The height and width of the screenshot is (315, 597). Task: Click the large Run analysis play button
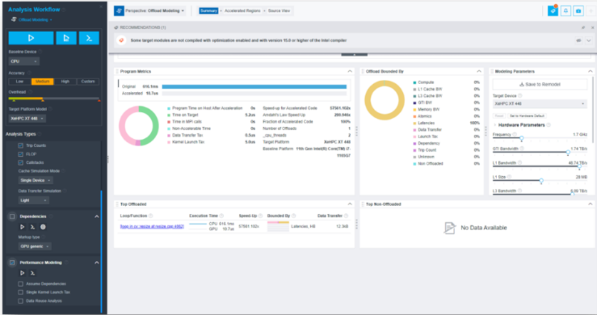coord(31,38)
